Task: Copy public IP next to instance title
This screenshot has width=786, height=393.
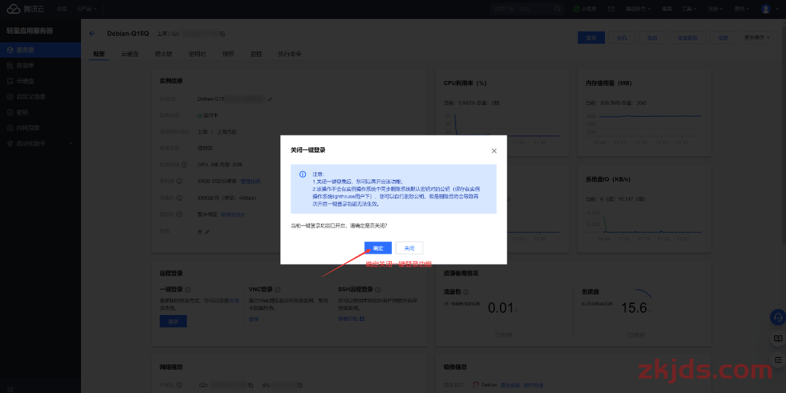Action: [222, 34]
